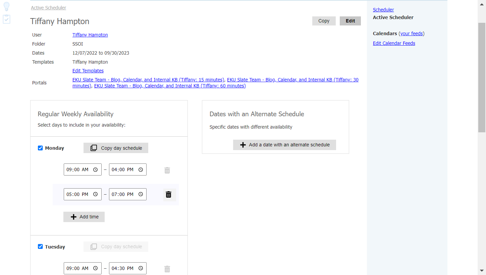Delete Monday 05:00 PM time slot
The width and height of the screenshot is (486, 275).
coord(169,195)
